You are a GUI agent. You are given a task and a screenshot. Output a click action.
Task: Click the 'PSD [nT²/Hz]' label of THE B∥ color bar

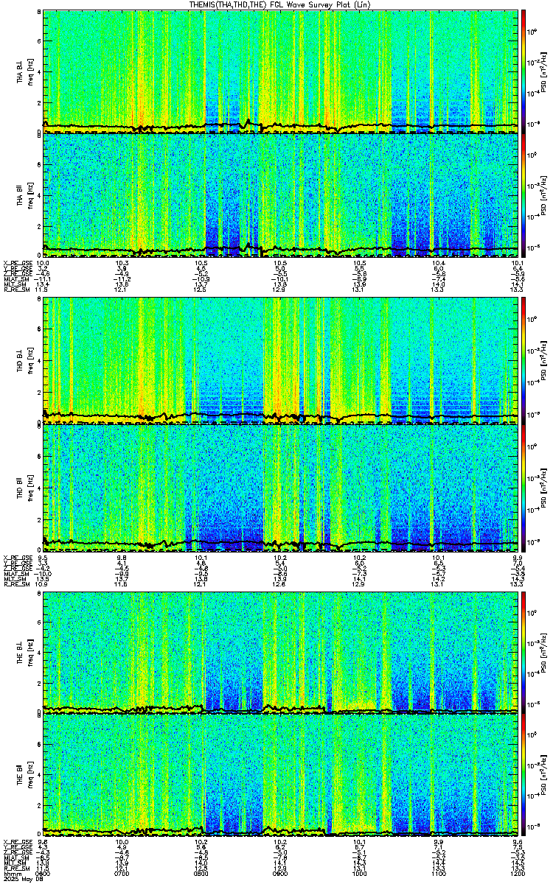[544, 774]
